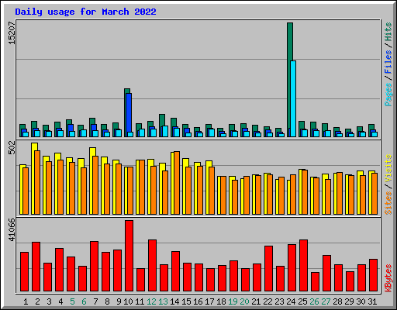Viewport: 397px width, 310px height.
Task: Select the tall blue Files bar for day 10
Action: pyautogui.click(x=129, y=115)
